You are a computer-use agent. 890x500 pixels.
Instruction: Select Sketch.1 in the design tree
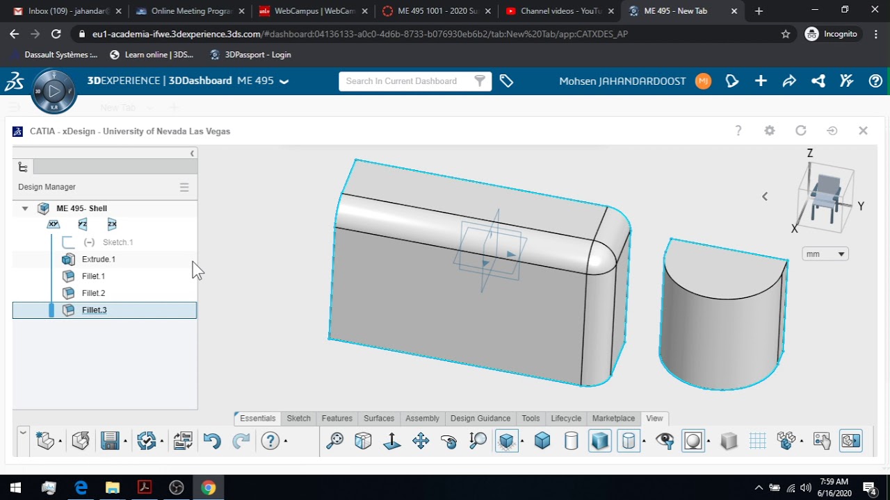click(118, 242)
